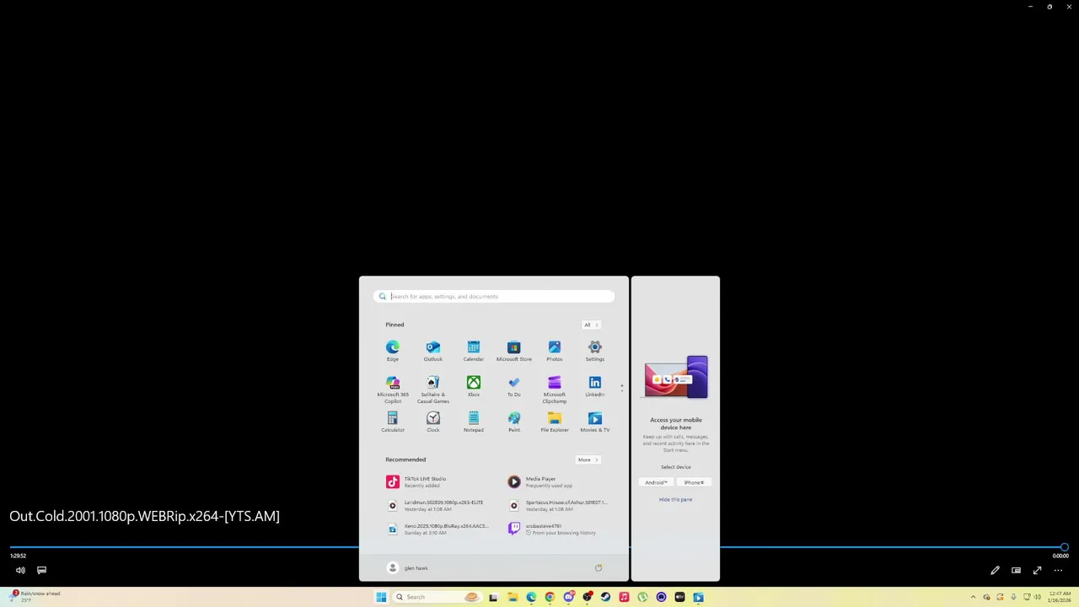1079x607 pixels.
Task: Show all pinned apps with All button
Action: point(591,325)
